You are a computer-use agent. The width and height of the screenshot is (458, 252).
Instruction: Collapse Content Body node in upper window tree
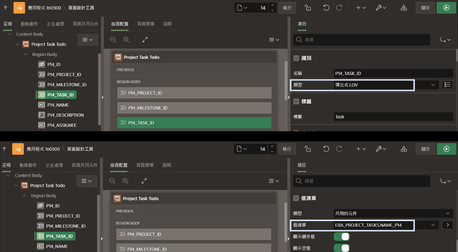click(x=10, y=34)
